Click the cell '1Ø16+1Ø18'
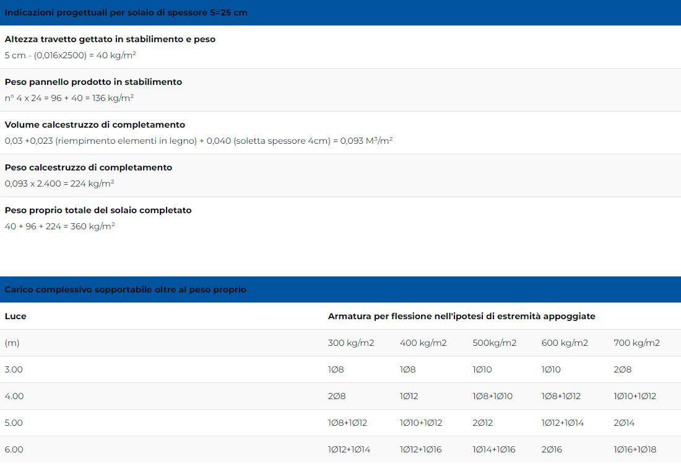This screenshot has height=476, width=681. 635,449
